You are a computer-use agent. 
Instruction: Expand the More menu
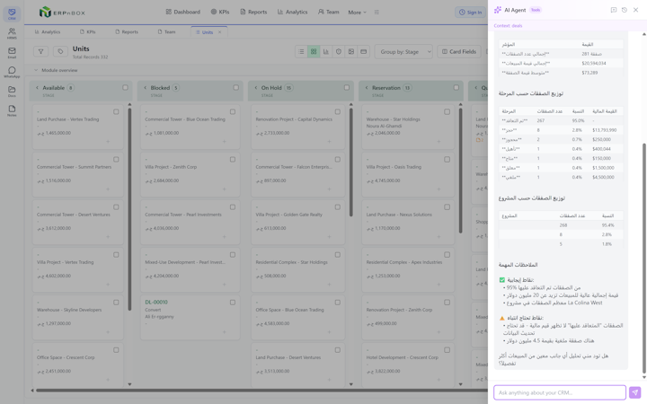357,13
